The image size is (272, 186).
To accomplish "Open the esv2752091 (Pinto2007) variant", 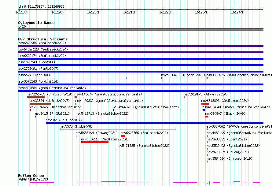I will point(39,69).
